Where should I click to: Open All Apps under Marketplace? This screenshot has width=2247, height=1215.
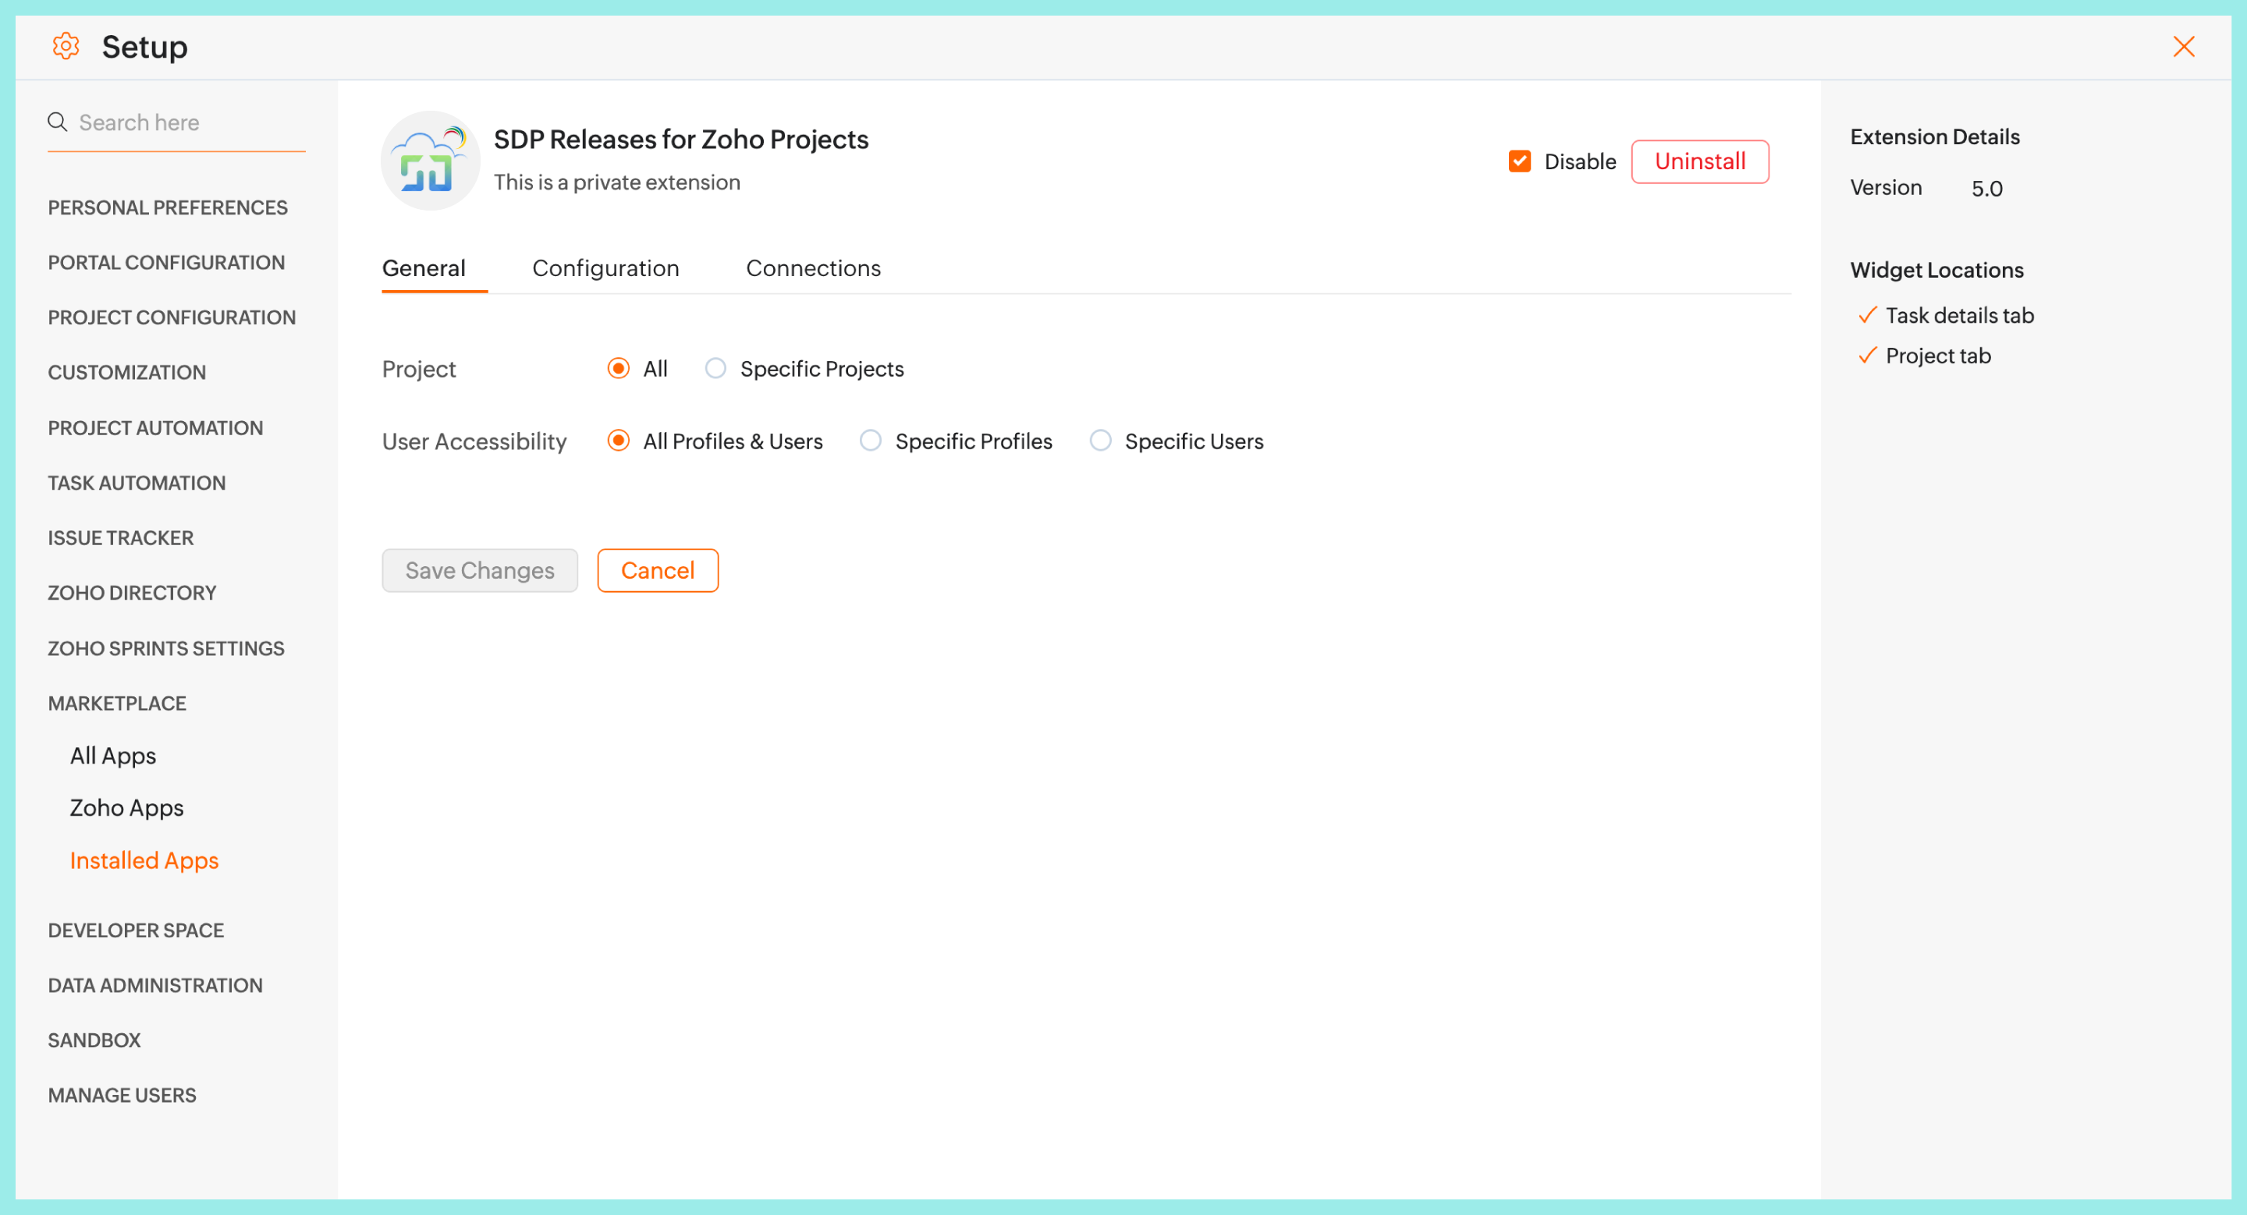point(113,756)
